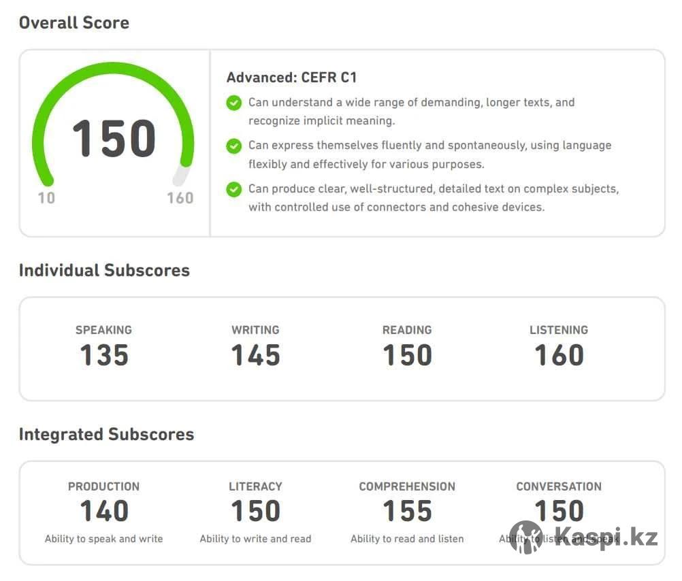682x581 pixels.
Task: Select the Reading subscore of 150
Action: pyautogui.click(x=407, y=355)
